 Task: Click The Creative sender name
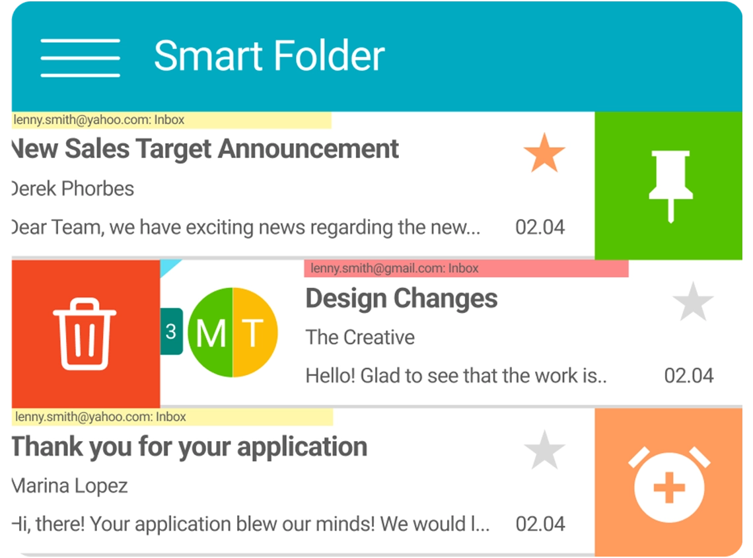pos(360,337)
